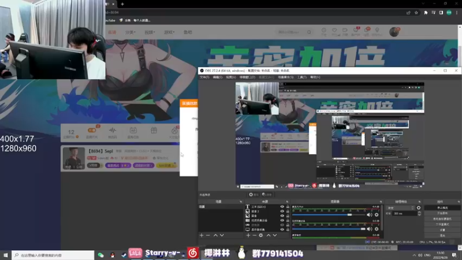This screenshot has width=462, height=260.
Task: Open the 编辑(E) menu in OBS
Action: [x=218, y=77]
